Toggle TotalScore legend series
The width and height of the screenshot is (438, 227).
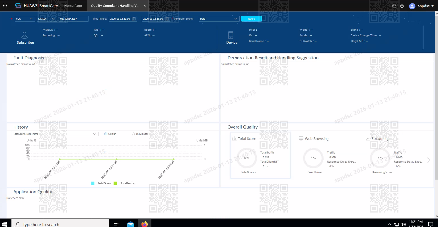tap(101, 183)
